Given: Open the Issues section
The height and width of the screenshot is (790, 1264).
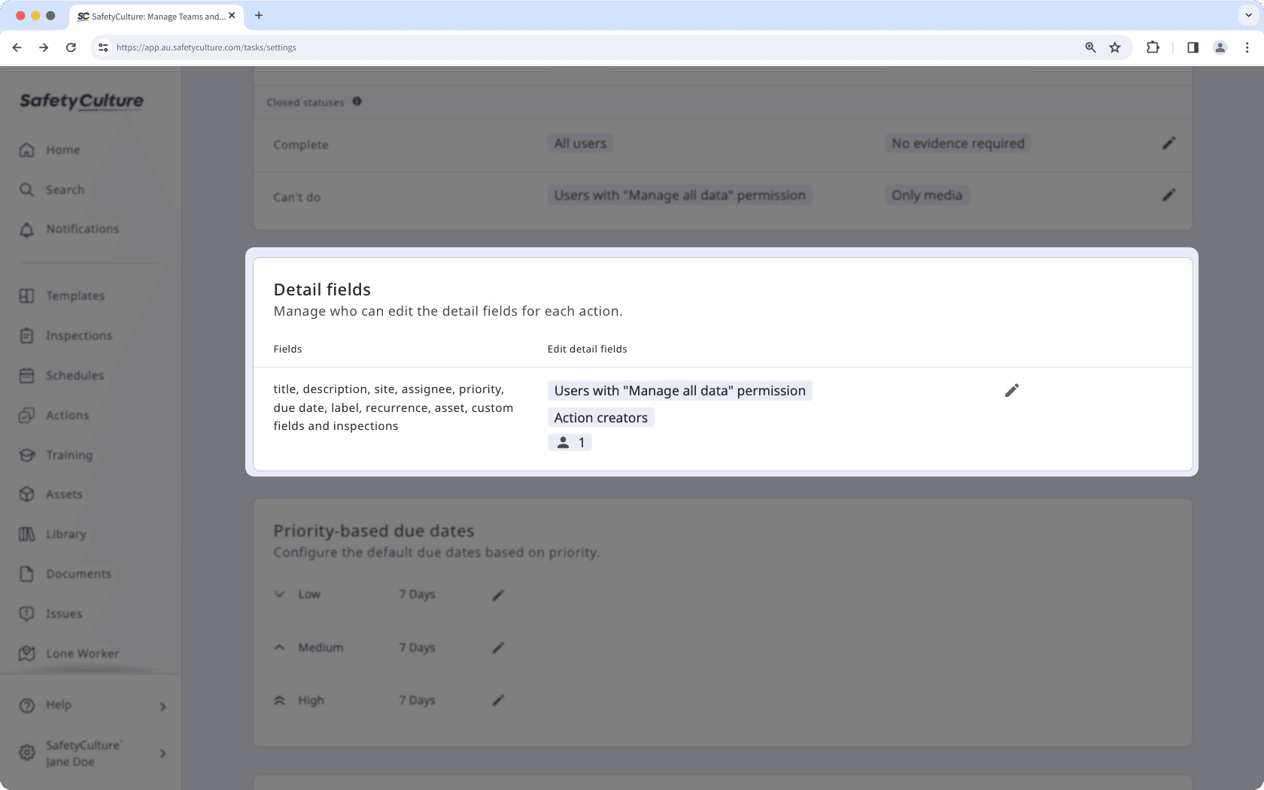Looking at the screenshot, I should pos(64,613).
